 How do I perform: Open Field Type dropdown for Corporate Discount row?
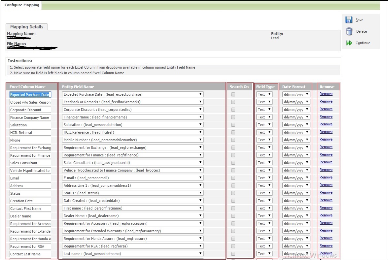pyautogui.click(x=264, y=109)
